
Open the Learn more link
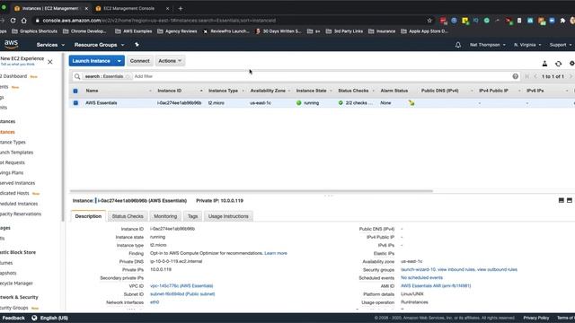(276, 253)
